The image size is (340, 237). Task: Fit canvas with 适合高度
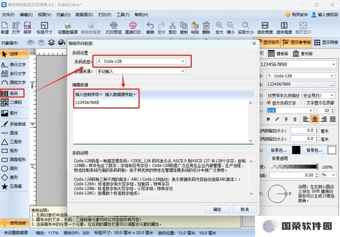(x=284, y=28)
